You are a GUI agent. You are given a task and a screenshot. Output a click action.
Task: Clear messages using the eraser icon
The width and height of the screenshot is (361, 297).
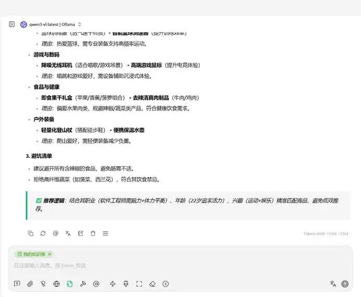(153, 284)
